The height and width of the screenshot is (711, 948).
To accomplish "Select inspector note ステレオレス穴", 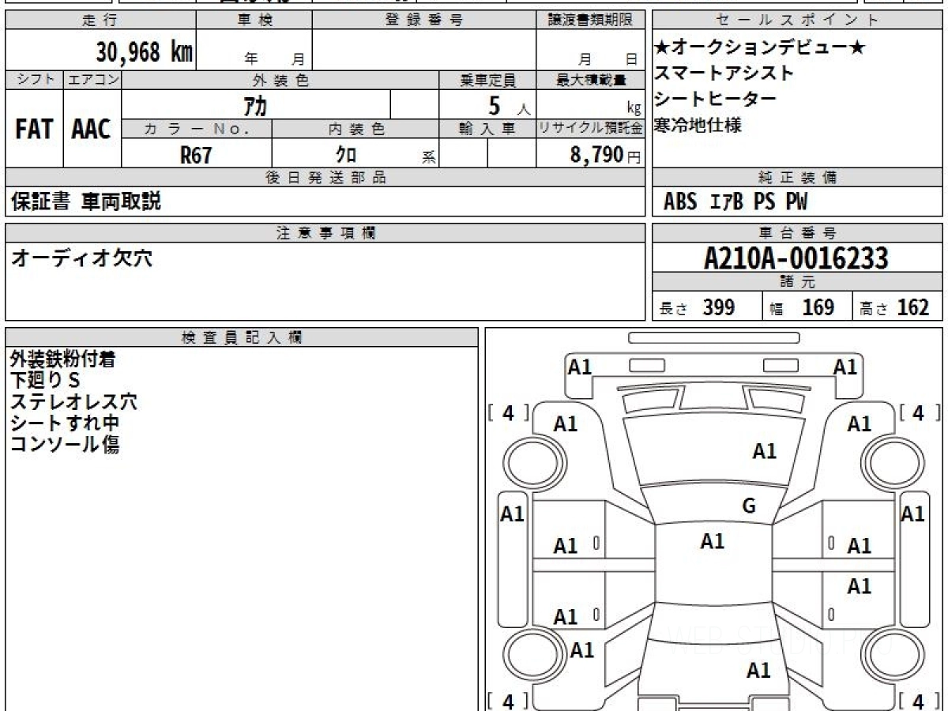I will (x=73, y=402).
